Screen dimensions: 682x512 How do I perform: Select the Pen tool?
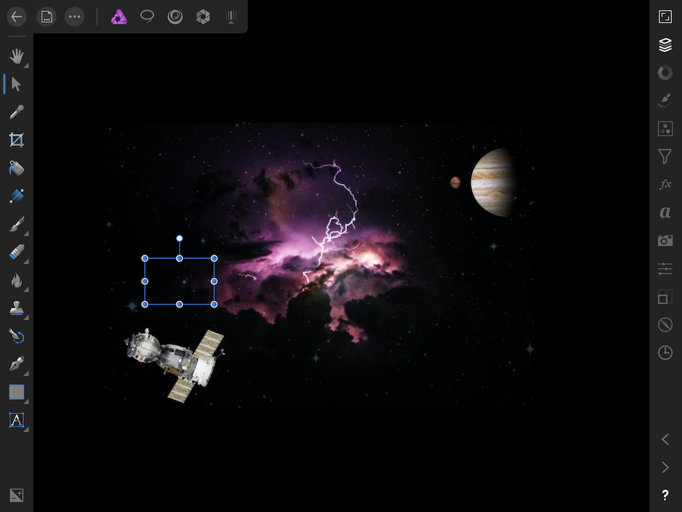coord(17,364)
